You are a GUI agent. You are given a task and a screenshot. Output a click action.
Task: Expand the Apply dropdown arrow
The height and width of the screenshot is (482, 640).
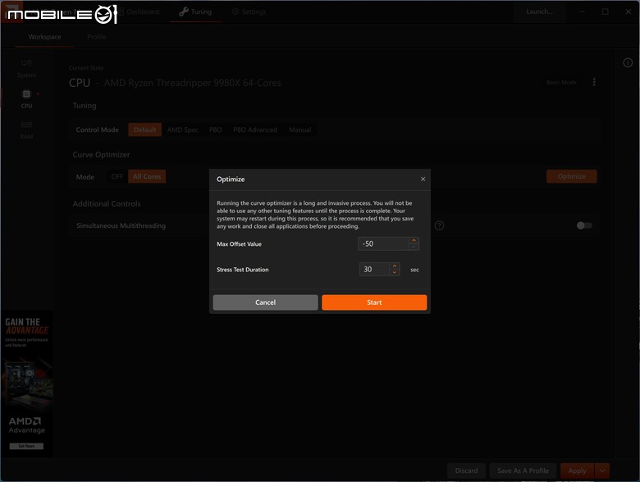point(602,471)
